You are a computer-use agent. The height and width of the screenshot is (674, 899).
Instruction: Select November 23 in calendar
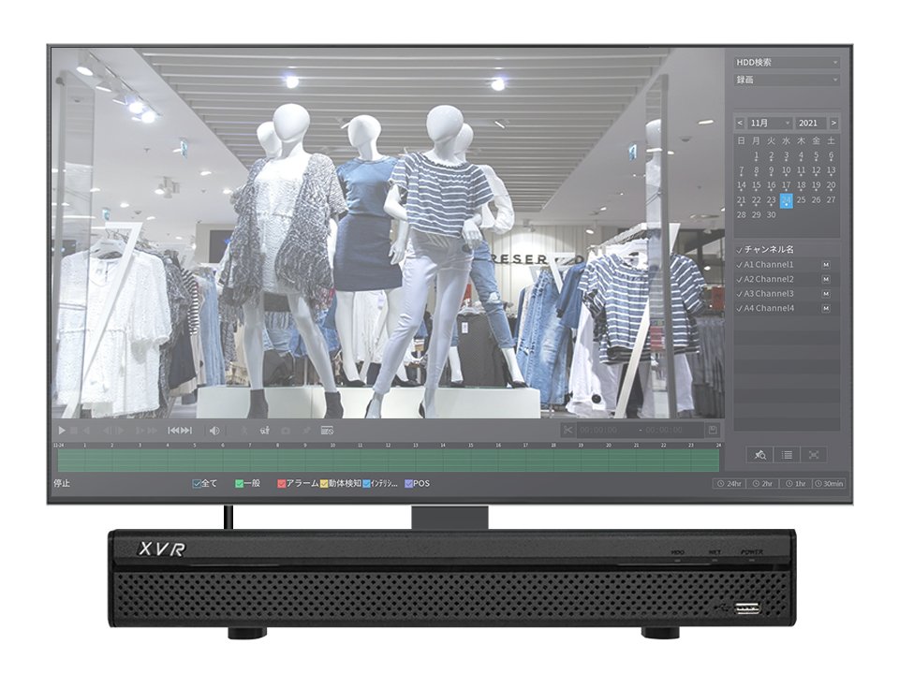(771, 200)
